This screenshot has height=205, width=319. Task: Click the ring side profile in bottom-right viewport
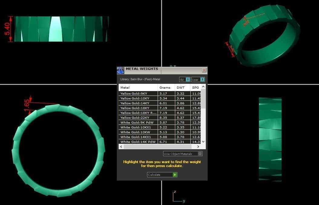(x=270, y=139)
